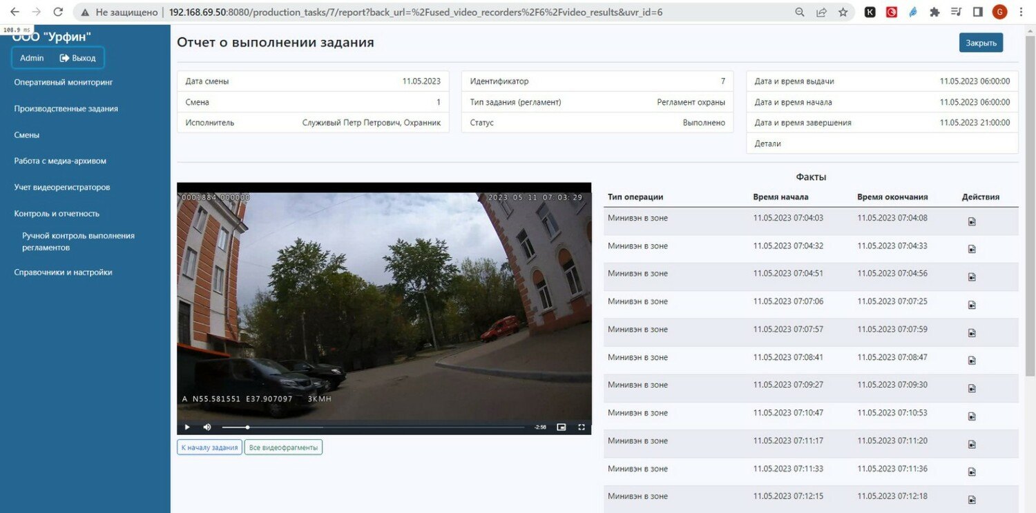Click the Регламент охраны value
The image size is (1036, 513).
(691, 102)
